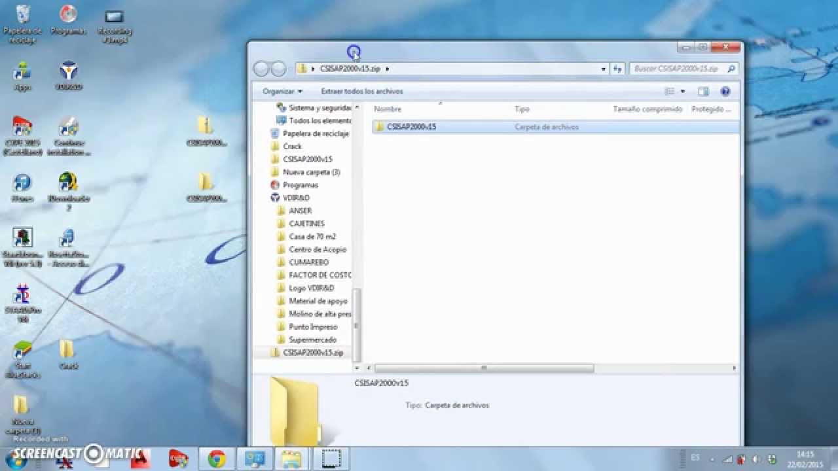Select Papelera de reciclaje in navigation pane
Image resolution: width=838 pixels, height=471 pixels.
click(x=310, y=133)
